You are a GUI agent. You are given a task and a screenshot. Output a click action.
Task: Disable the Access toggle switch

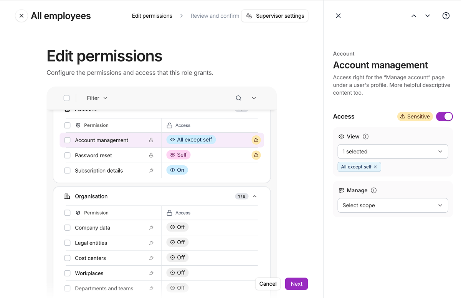point(444,117)
